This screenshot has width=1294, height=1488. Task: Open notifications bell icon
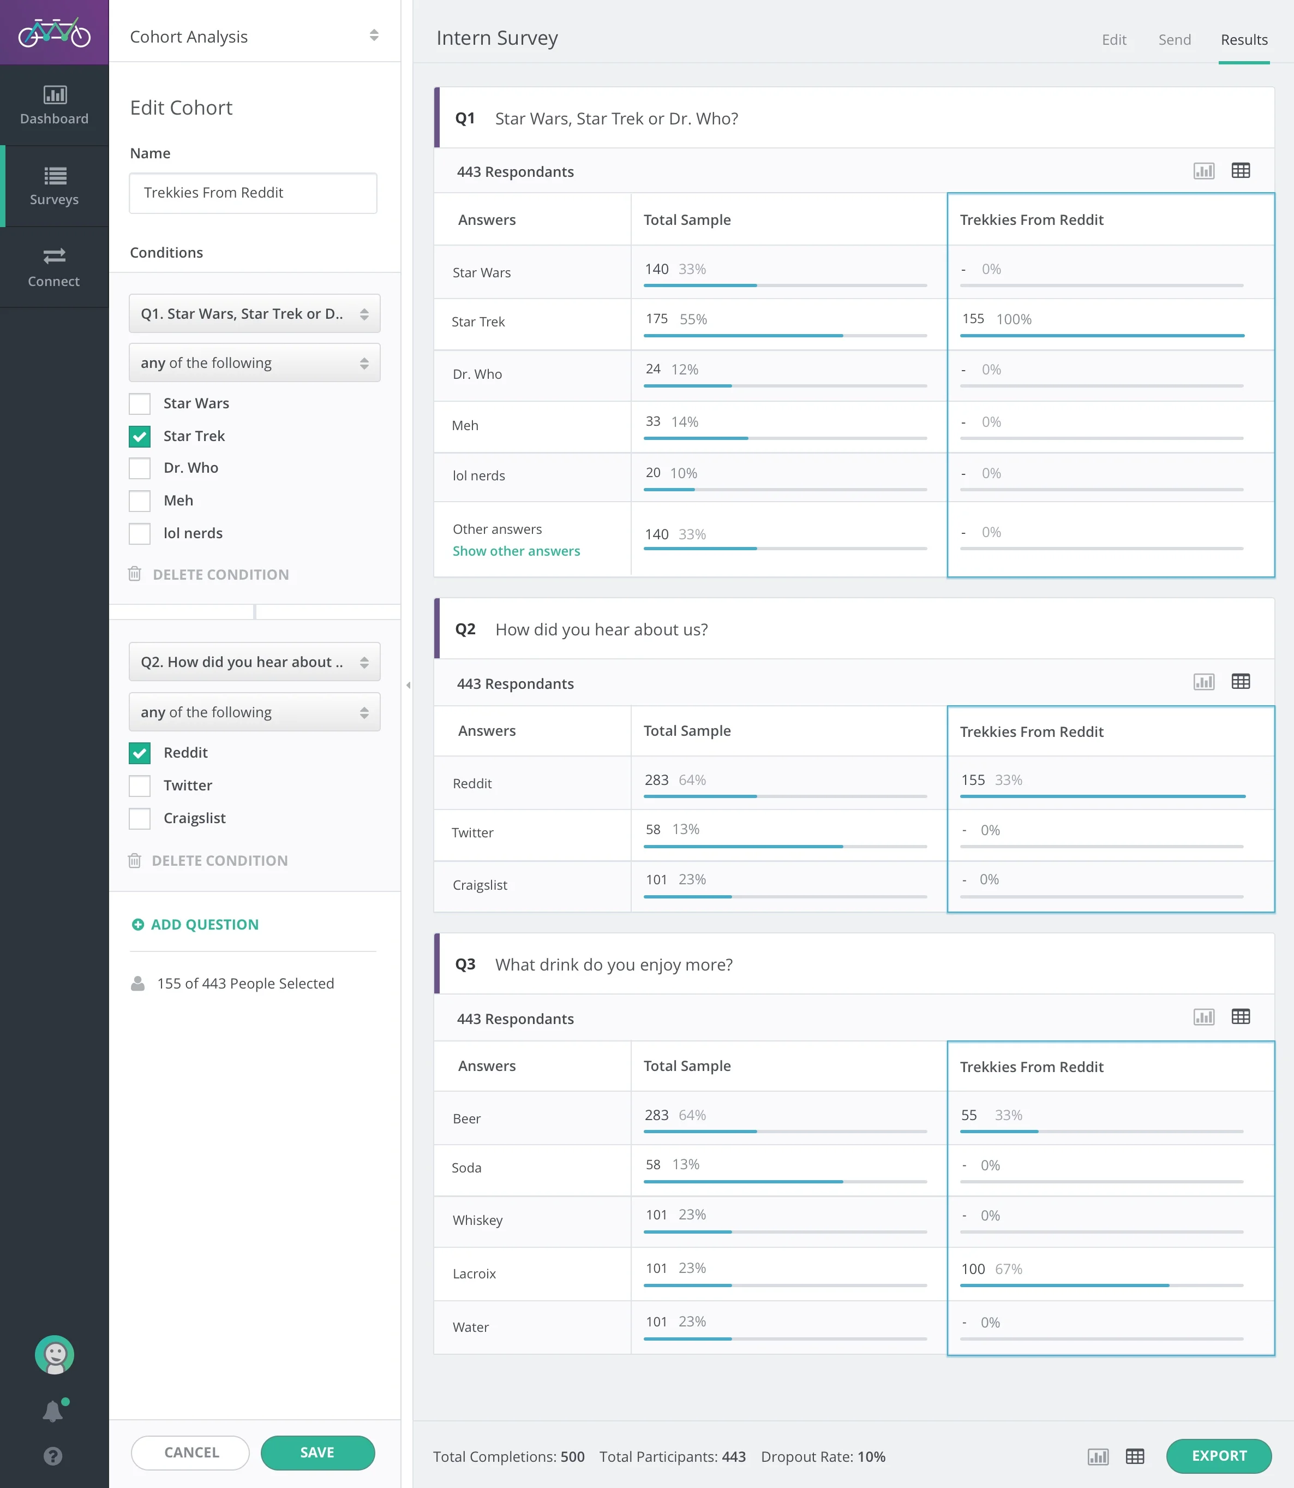[x=53, y=1412]
